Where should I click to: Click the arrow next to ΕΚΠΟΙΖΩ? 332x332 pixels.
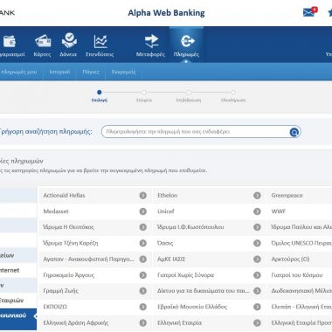(142, 307)
